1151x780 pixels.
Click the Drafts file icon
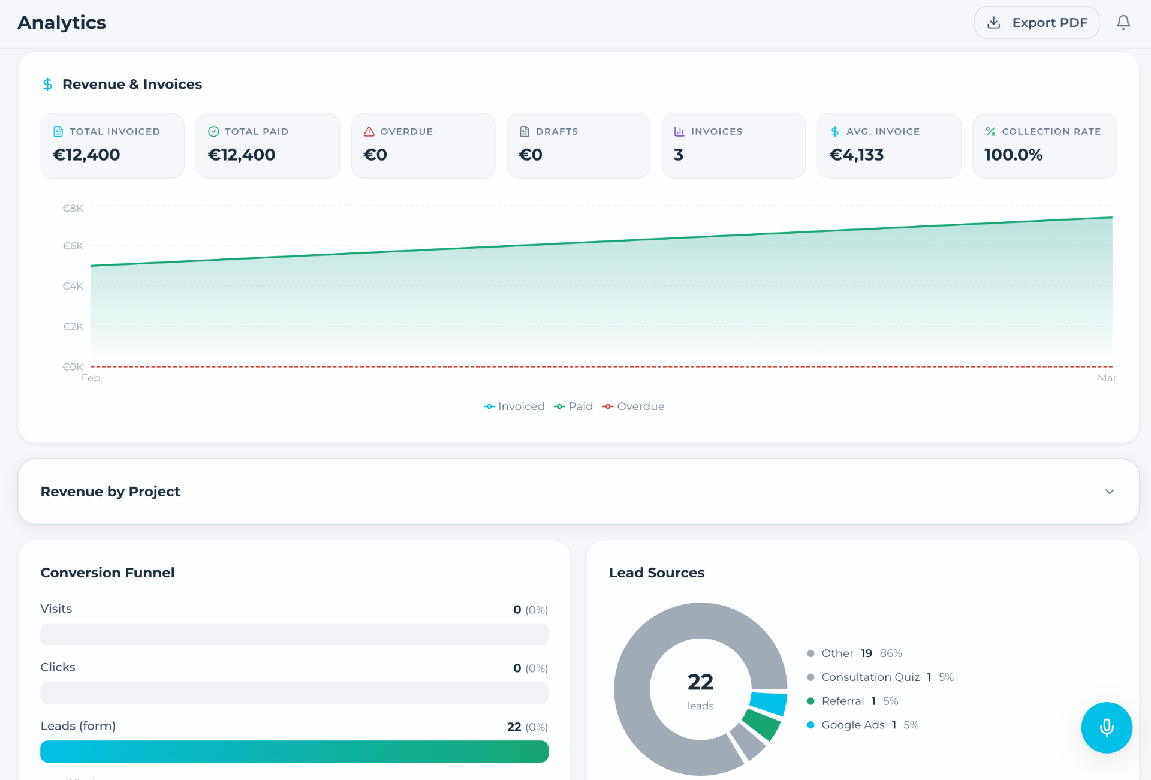tap(524, 131)
